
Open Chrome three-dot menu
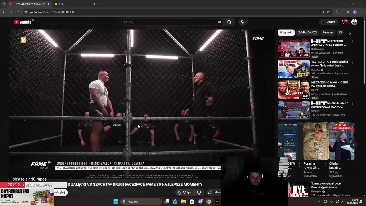(x=362, y=12)
